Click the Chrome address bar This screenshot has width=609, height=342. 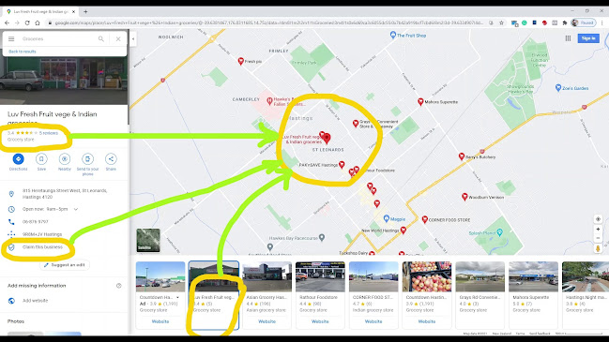268,22
